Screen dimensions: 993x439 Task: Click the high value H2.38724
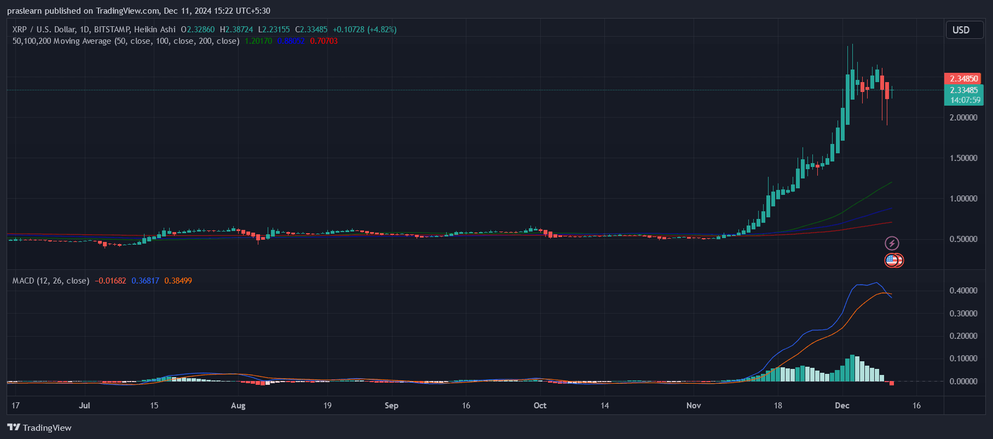[236, 30]
